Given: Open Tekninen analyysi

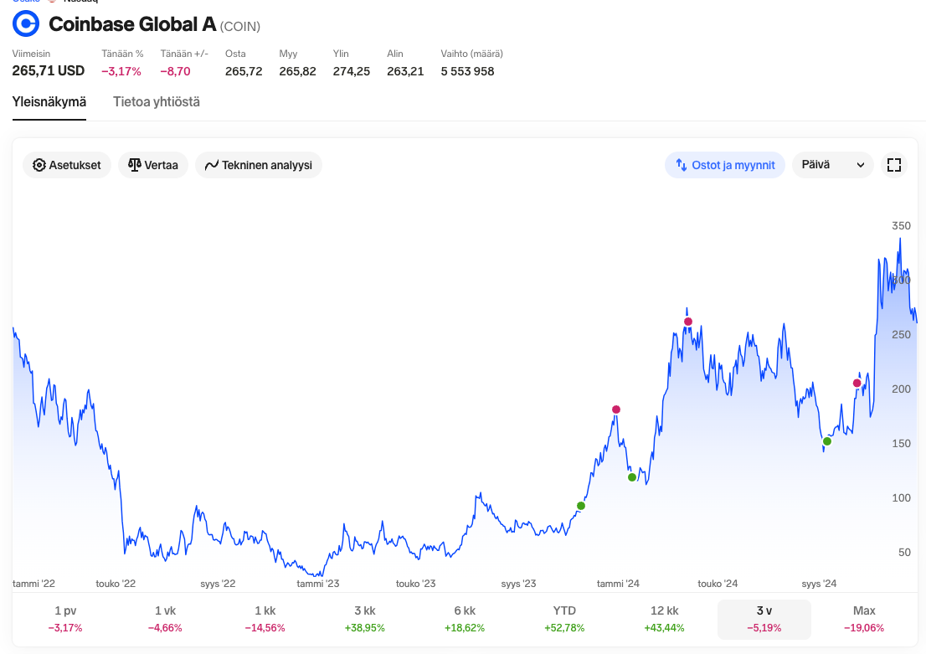Looking at the screenshot, I should (259, 165).
